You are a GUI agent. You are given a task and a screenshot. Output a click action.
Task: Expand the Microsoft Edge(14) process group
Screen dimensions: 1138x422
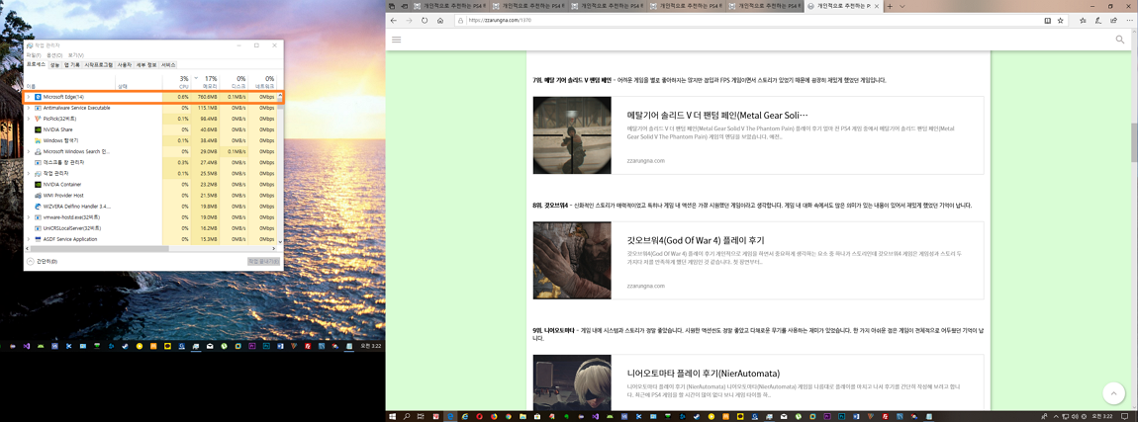pos(29,97)
